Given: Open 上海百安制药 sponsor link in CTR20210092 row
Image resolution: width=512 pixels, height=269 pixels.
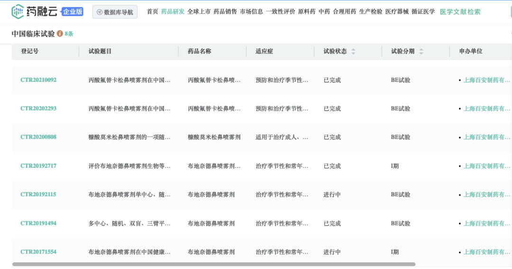Looking at the screenshot, I should 486,80.
